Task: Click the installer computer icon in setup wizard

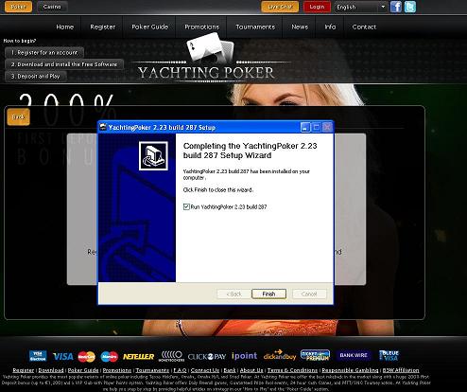Action: (153, 155)
